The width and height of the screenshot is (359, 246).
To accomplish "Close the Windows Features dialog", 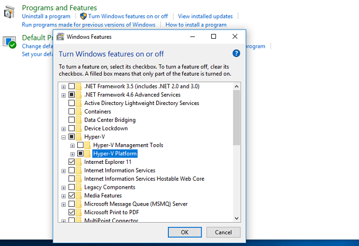I will pos(235,37).
